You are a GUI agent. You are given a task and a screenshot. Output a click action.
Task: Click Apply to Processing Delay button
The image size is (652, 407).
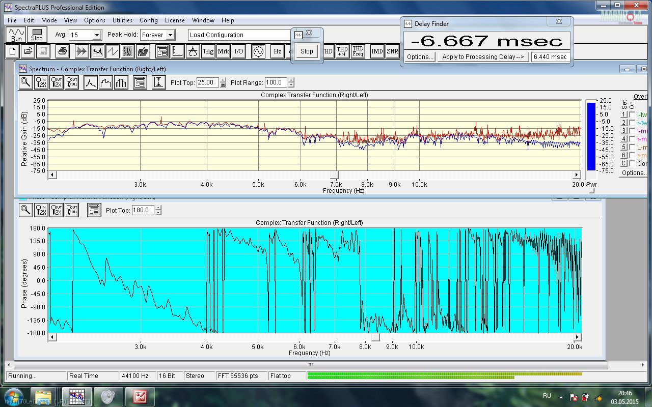482,57
